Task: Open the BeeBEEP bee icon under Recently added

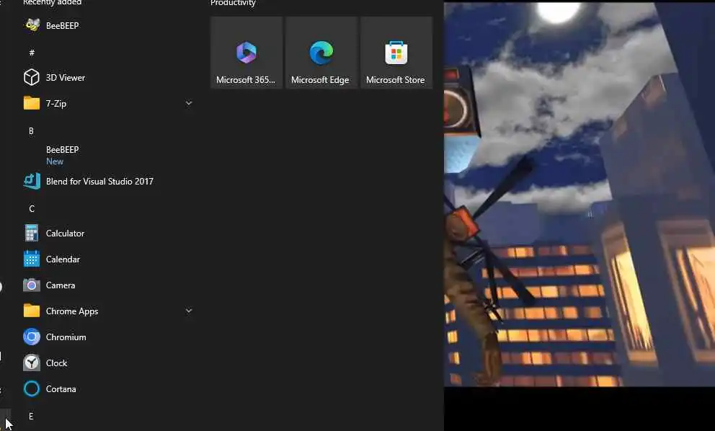Action: [x=32, y=25]
